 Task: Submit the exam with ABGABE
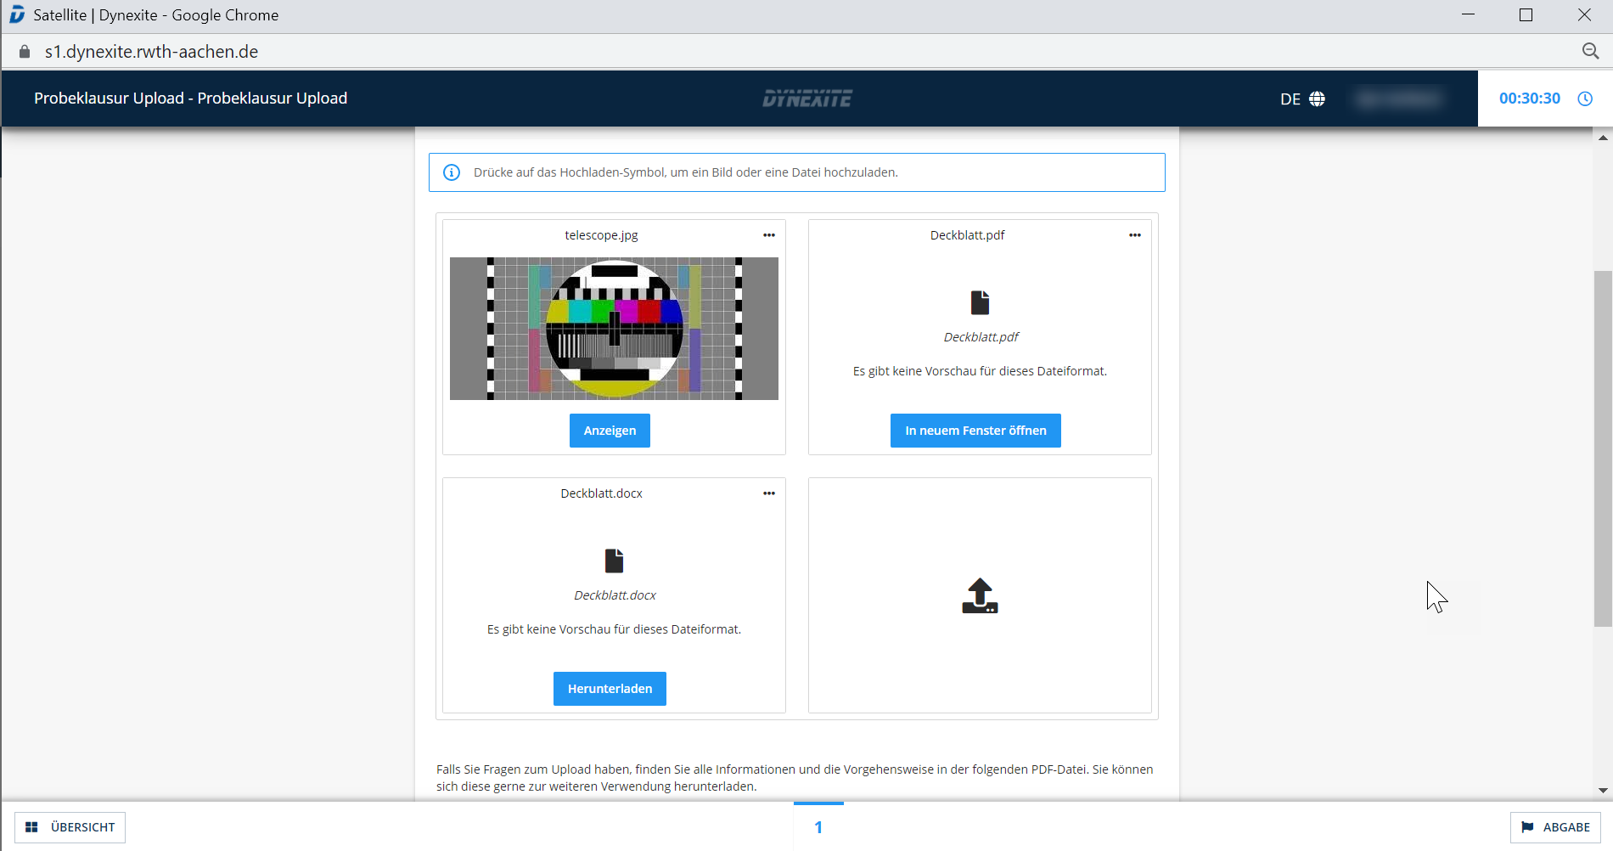(1555, 827)
